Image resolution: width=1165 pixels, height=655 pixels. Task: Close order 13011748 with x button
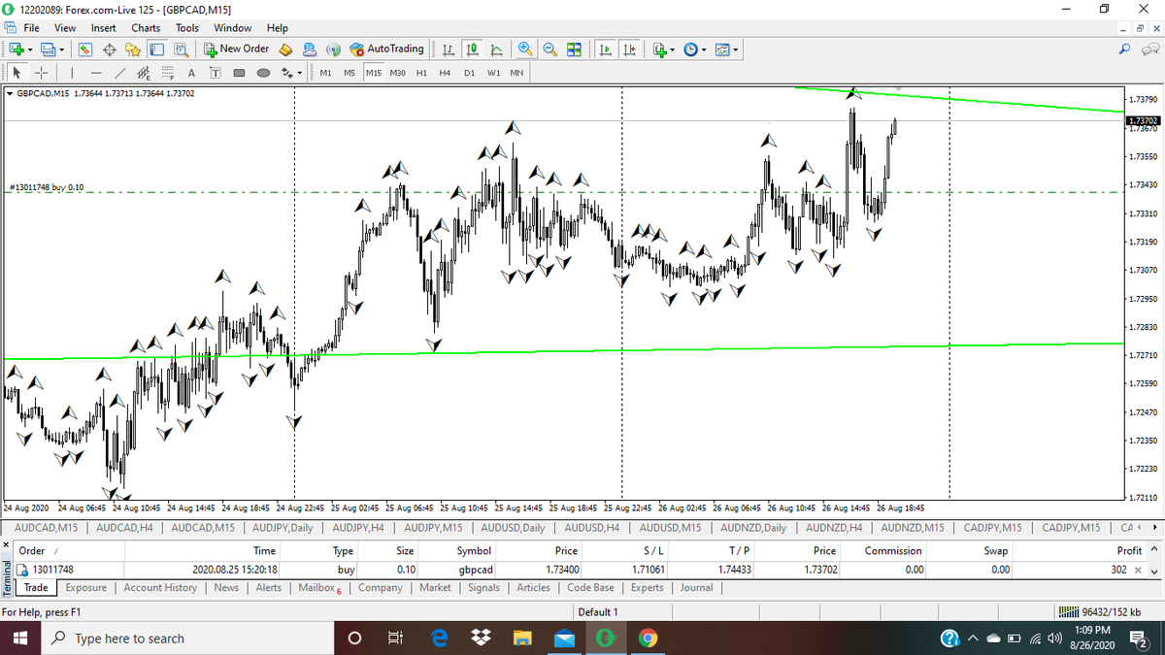pos(1139,570)
